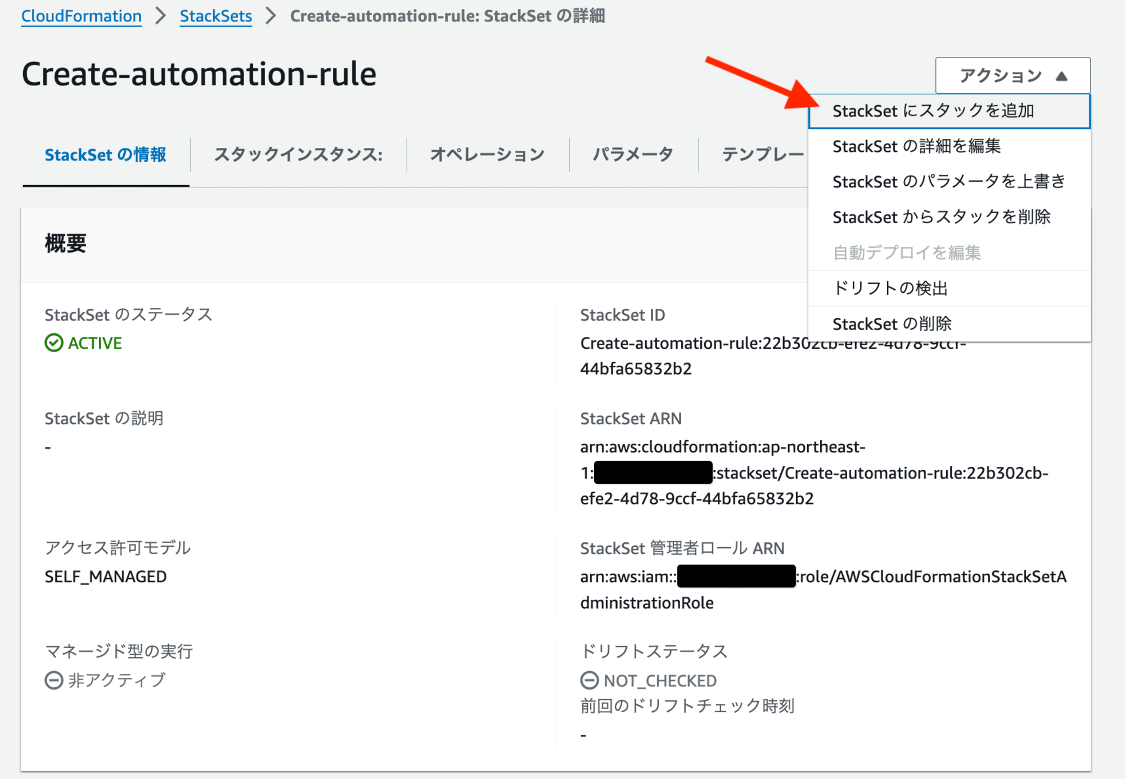Pick StackSet のパラメータを上書き option
Viewport: 1125px width, 779px height.
point(949,182)
